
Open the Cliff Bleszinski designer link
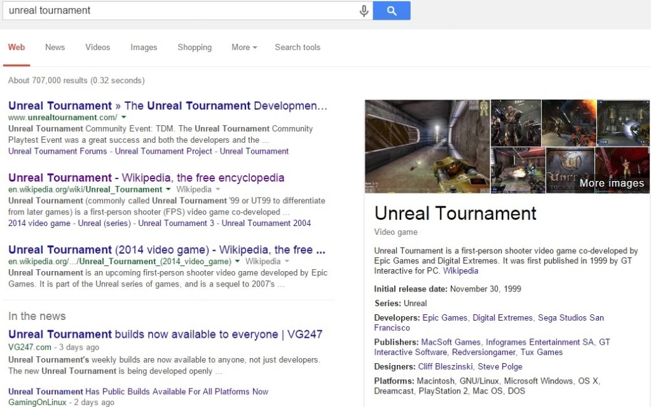tap(445, 366)
